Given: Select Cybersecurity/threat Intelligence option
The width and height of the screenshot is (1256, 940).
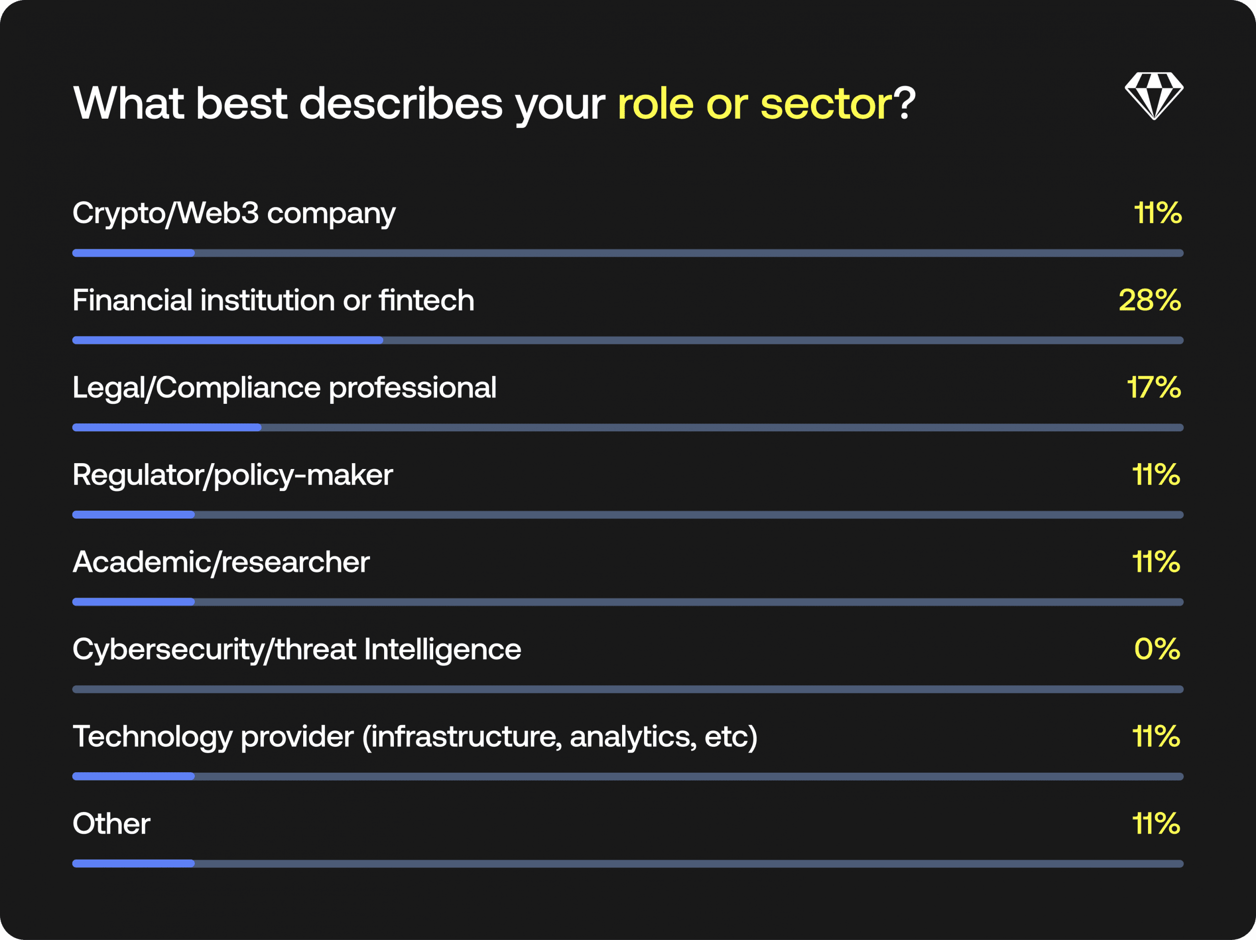Looking at the screenshot, I should click(x=296, y=650).
